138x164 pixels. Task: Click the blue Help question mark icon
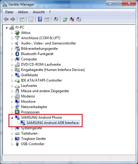[40, 19]
